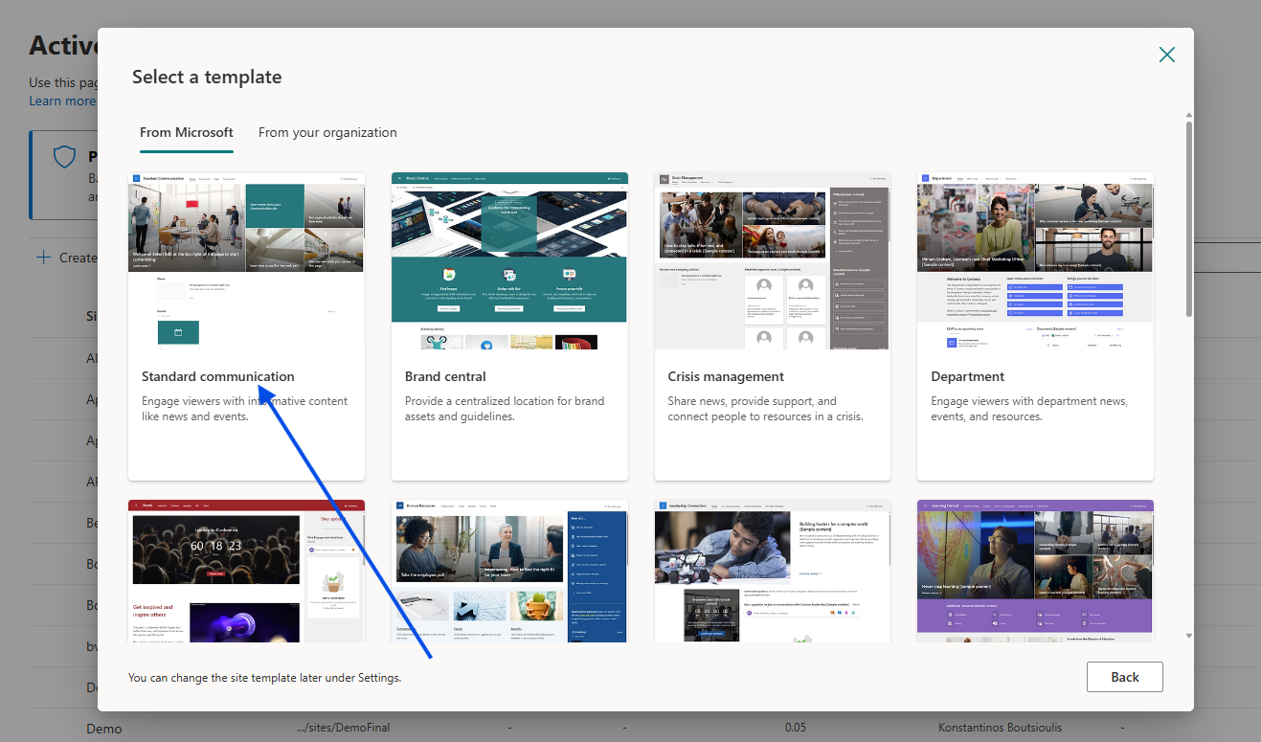Open the From your organization tab
Screen dimensions: 1261x742
[x=327, y=132]
